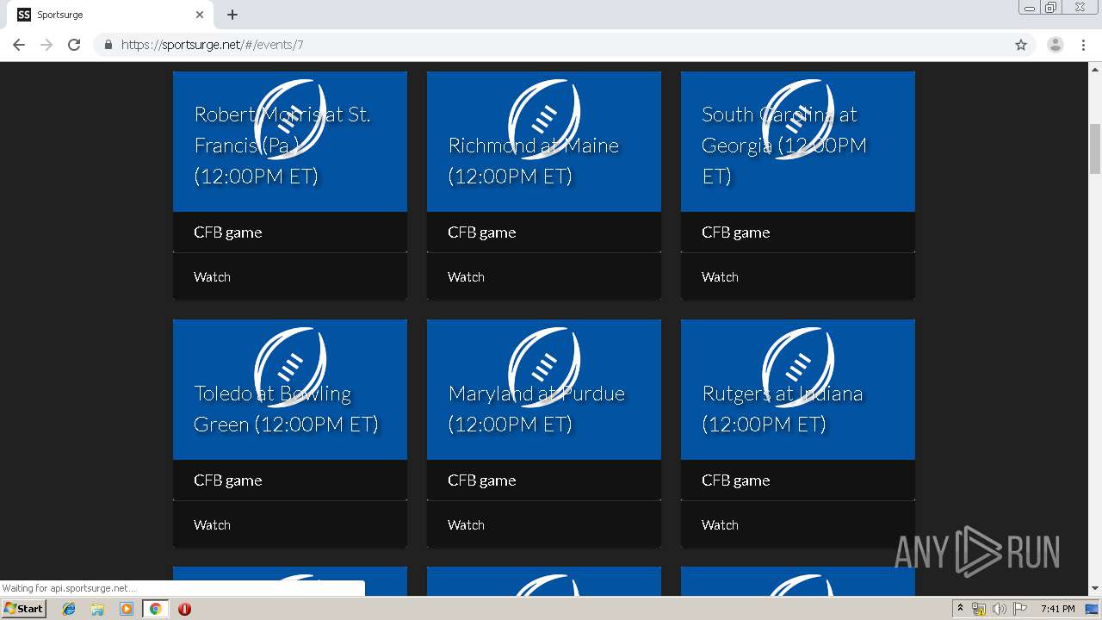View site info via the padlock icon
The width and height of the screenshot is (1102, 620).
108,45
